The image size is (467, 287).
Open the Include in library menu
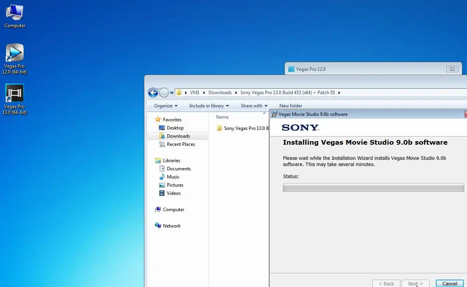[209, 106]
